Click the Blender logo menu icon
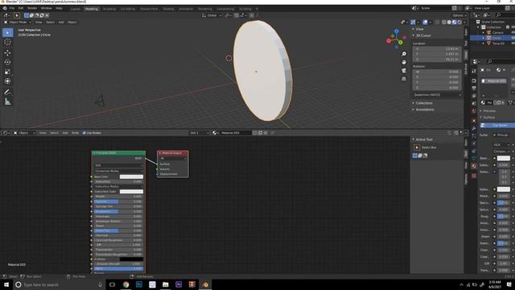This screenshot has height=290, width=515. point(5,8)
